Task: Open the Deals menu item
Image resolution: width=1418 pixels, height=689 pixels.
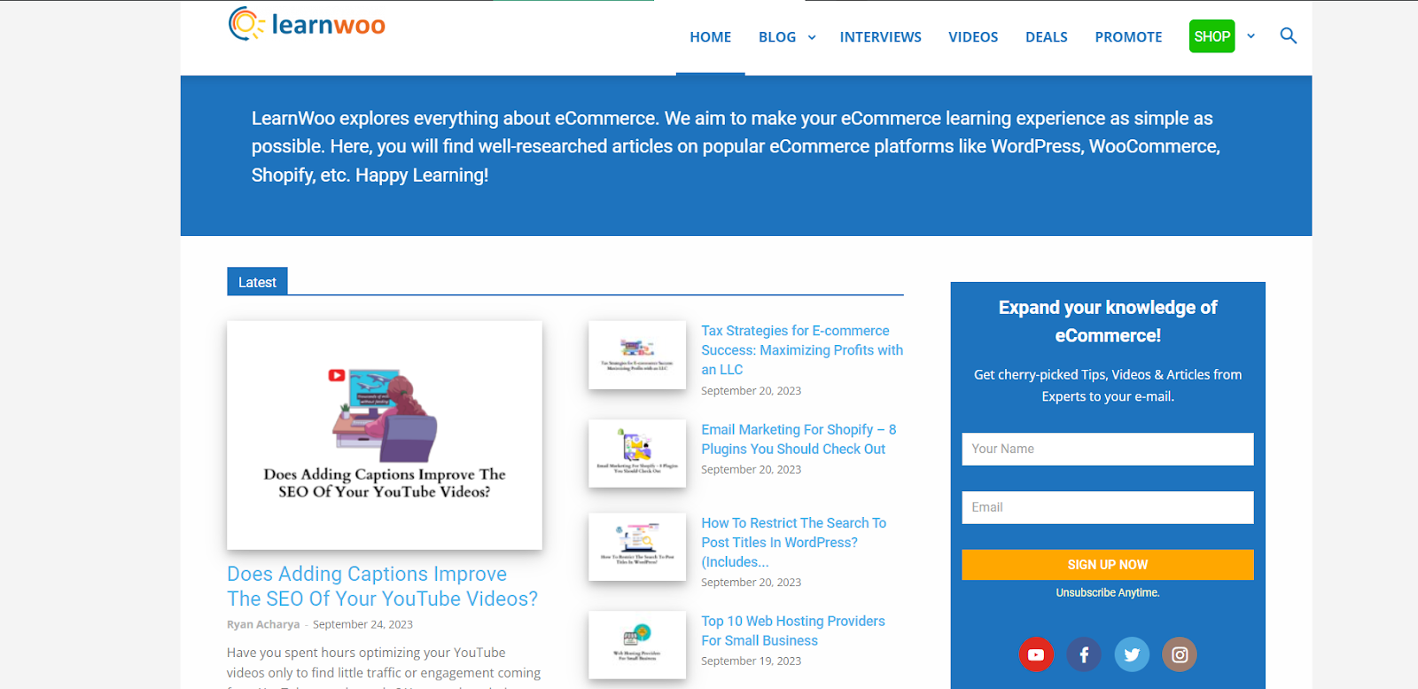Action: point(1047,37)
